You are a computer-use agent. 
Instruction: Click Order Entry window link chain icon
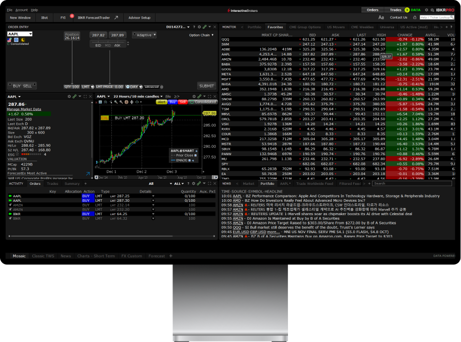pyautogui.click(x=205, y=27)
